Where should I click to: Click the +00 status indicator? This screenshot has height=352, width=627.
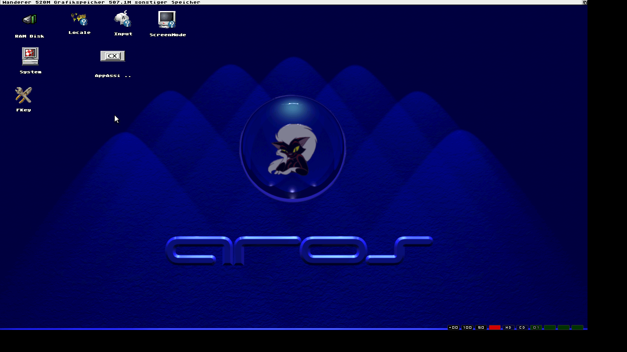click(x=453, y=327)
